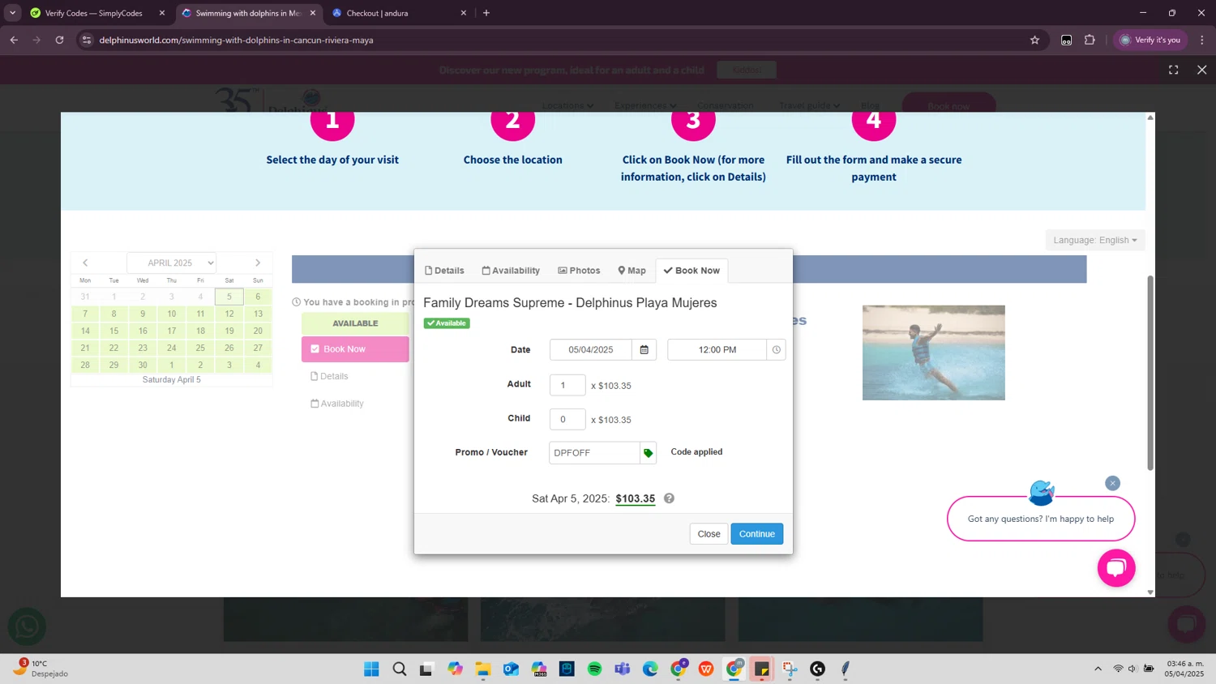
Task: Dismiss the chat greeting bubble with X
Action: [x=1112, y=483]
